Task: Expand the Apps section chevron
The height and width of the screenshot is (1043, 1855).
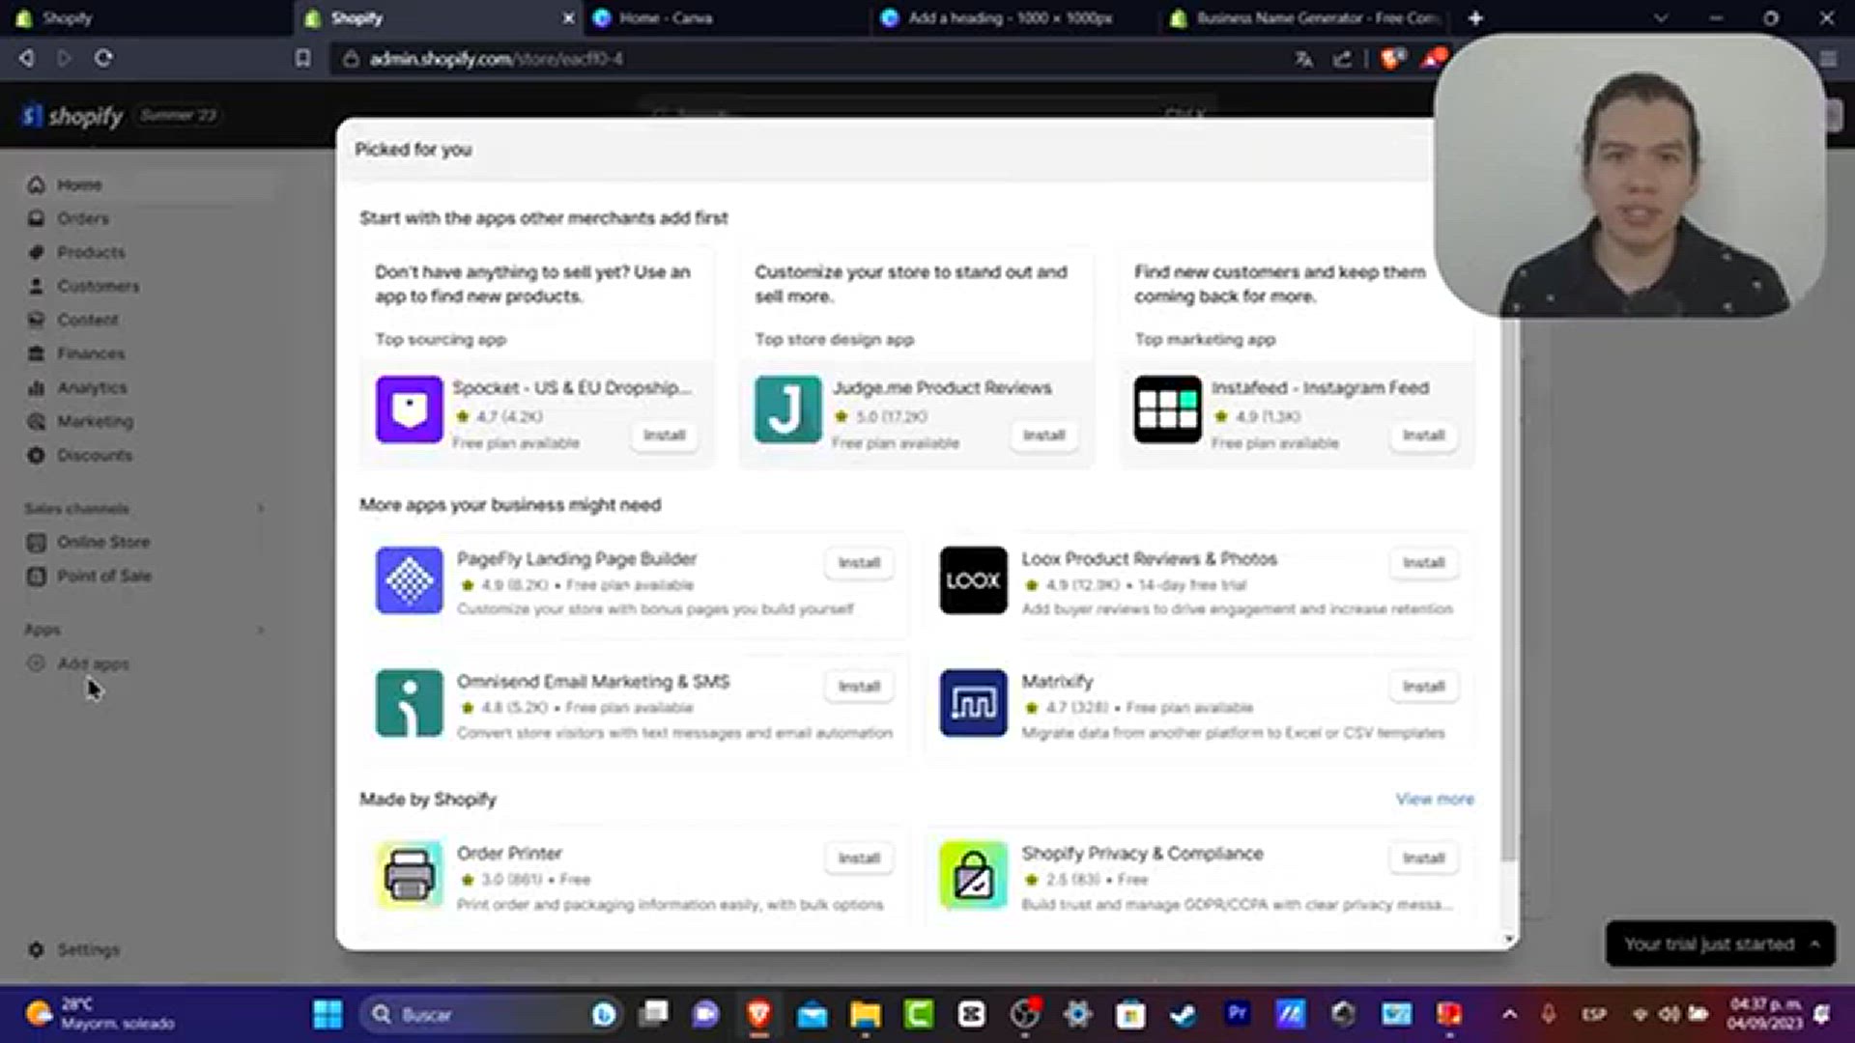Action: 260,630
